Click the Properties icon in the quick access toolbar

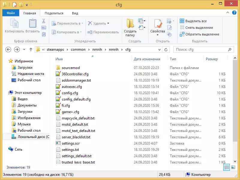(x=14, y=5)
